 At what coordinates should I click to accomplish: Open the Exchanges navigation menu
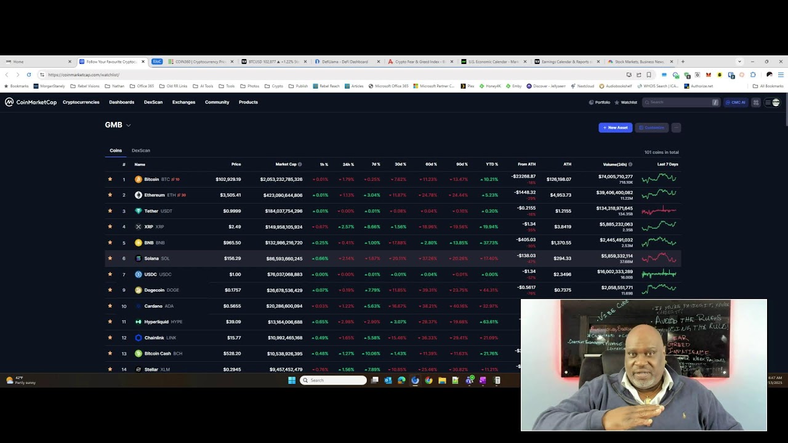[183, 102]
